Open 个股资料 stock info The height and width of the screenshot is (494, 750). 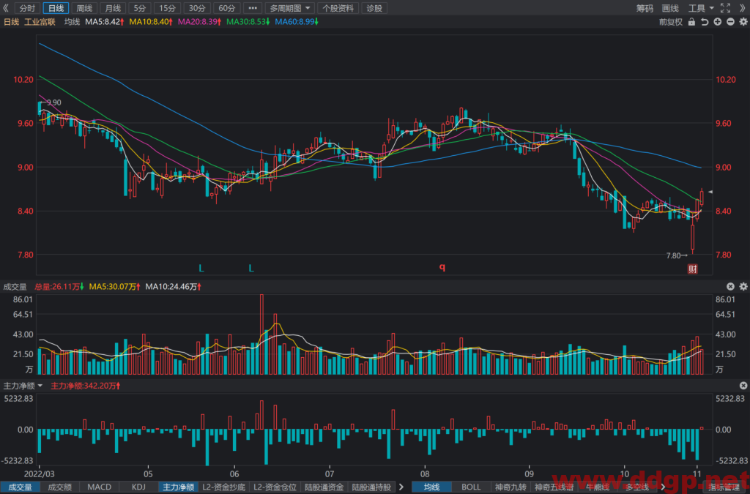(x=338, y=8)
